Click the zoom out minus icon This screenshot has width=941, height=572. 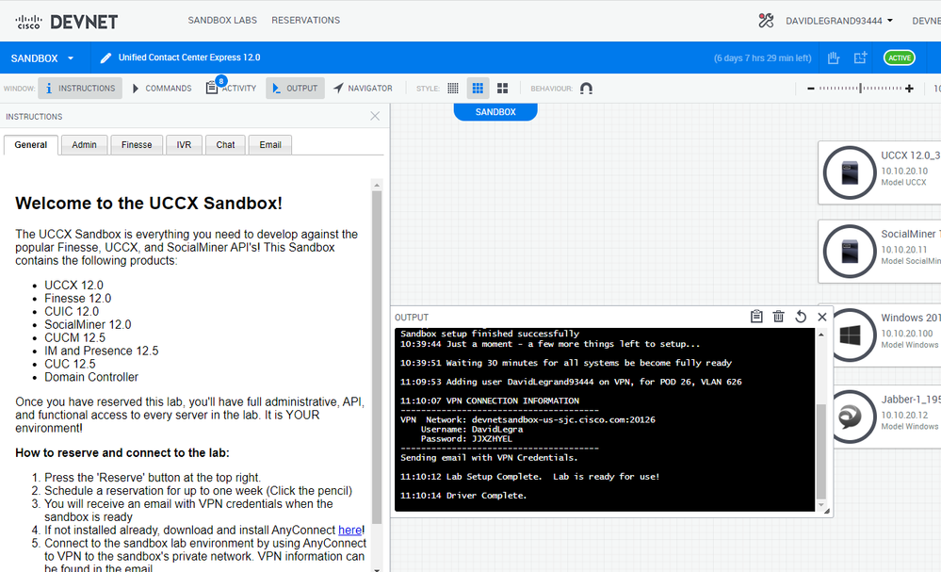coord(811,89)
